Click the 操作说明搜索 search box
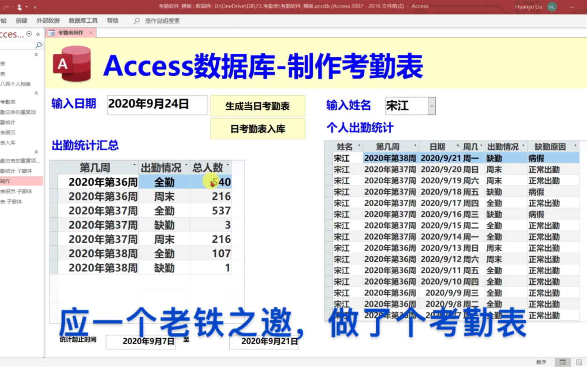This screenshot has width=587, height=367. (x=162, y=21)
